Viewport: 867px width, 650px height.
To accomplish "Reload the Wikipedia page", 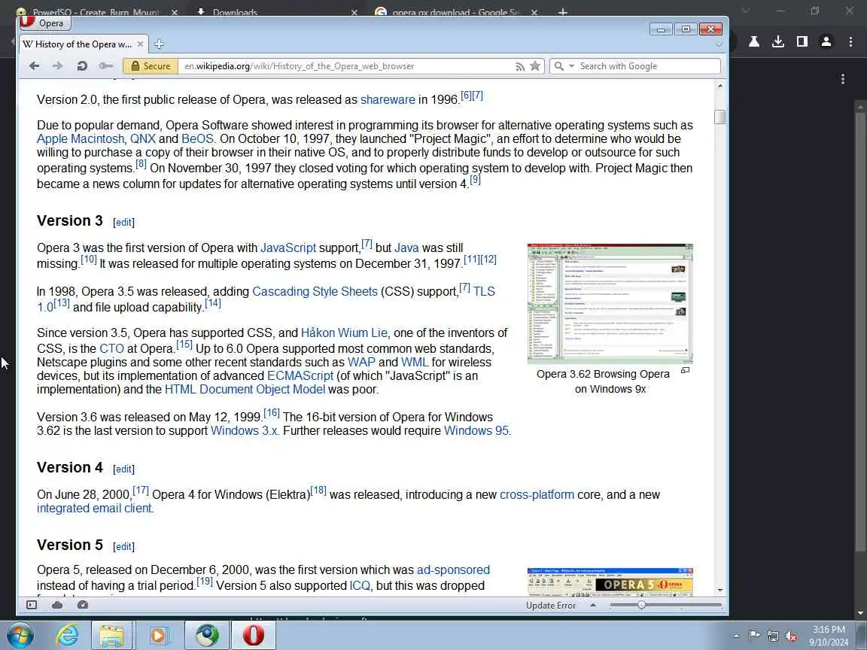I will click(x=82, y=65).
